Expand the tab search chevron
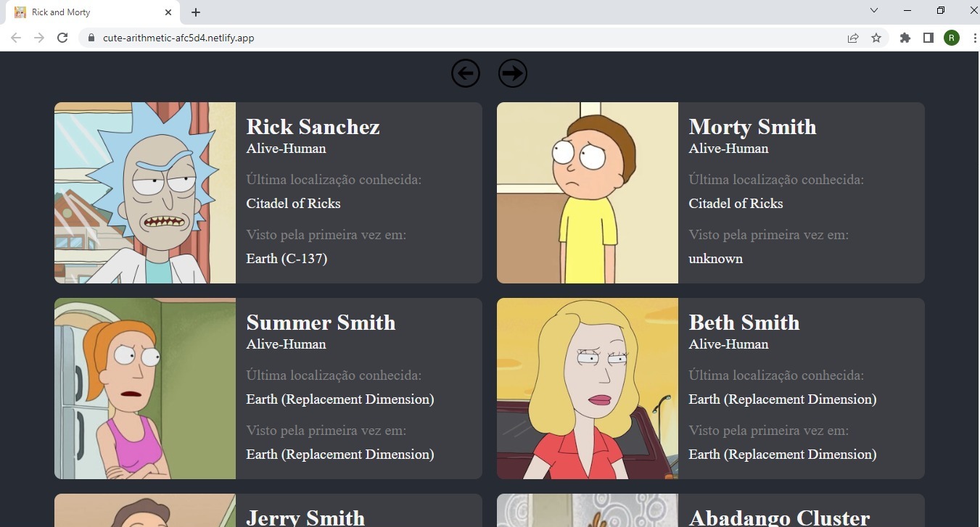This screenshot has width=980, height=527. pyautogui.click(x=873, y=10)
